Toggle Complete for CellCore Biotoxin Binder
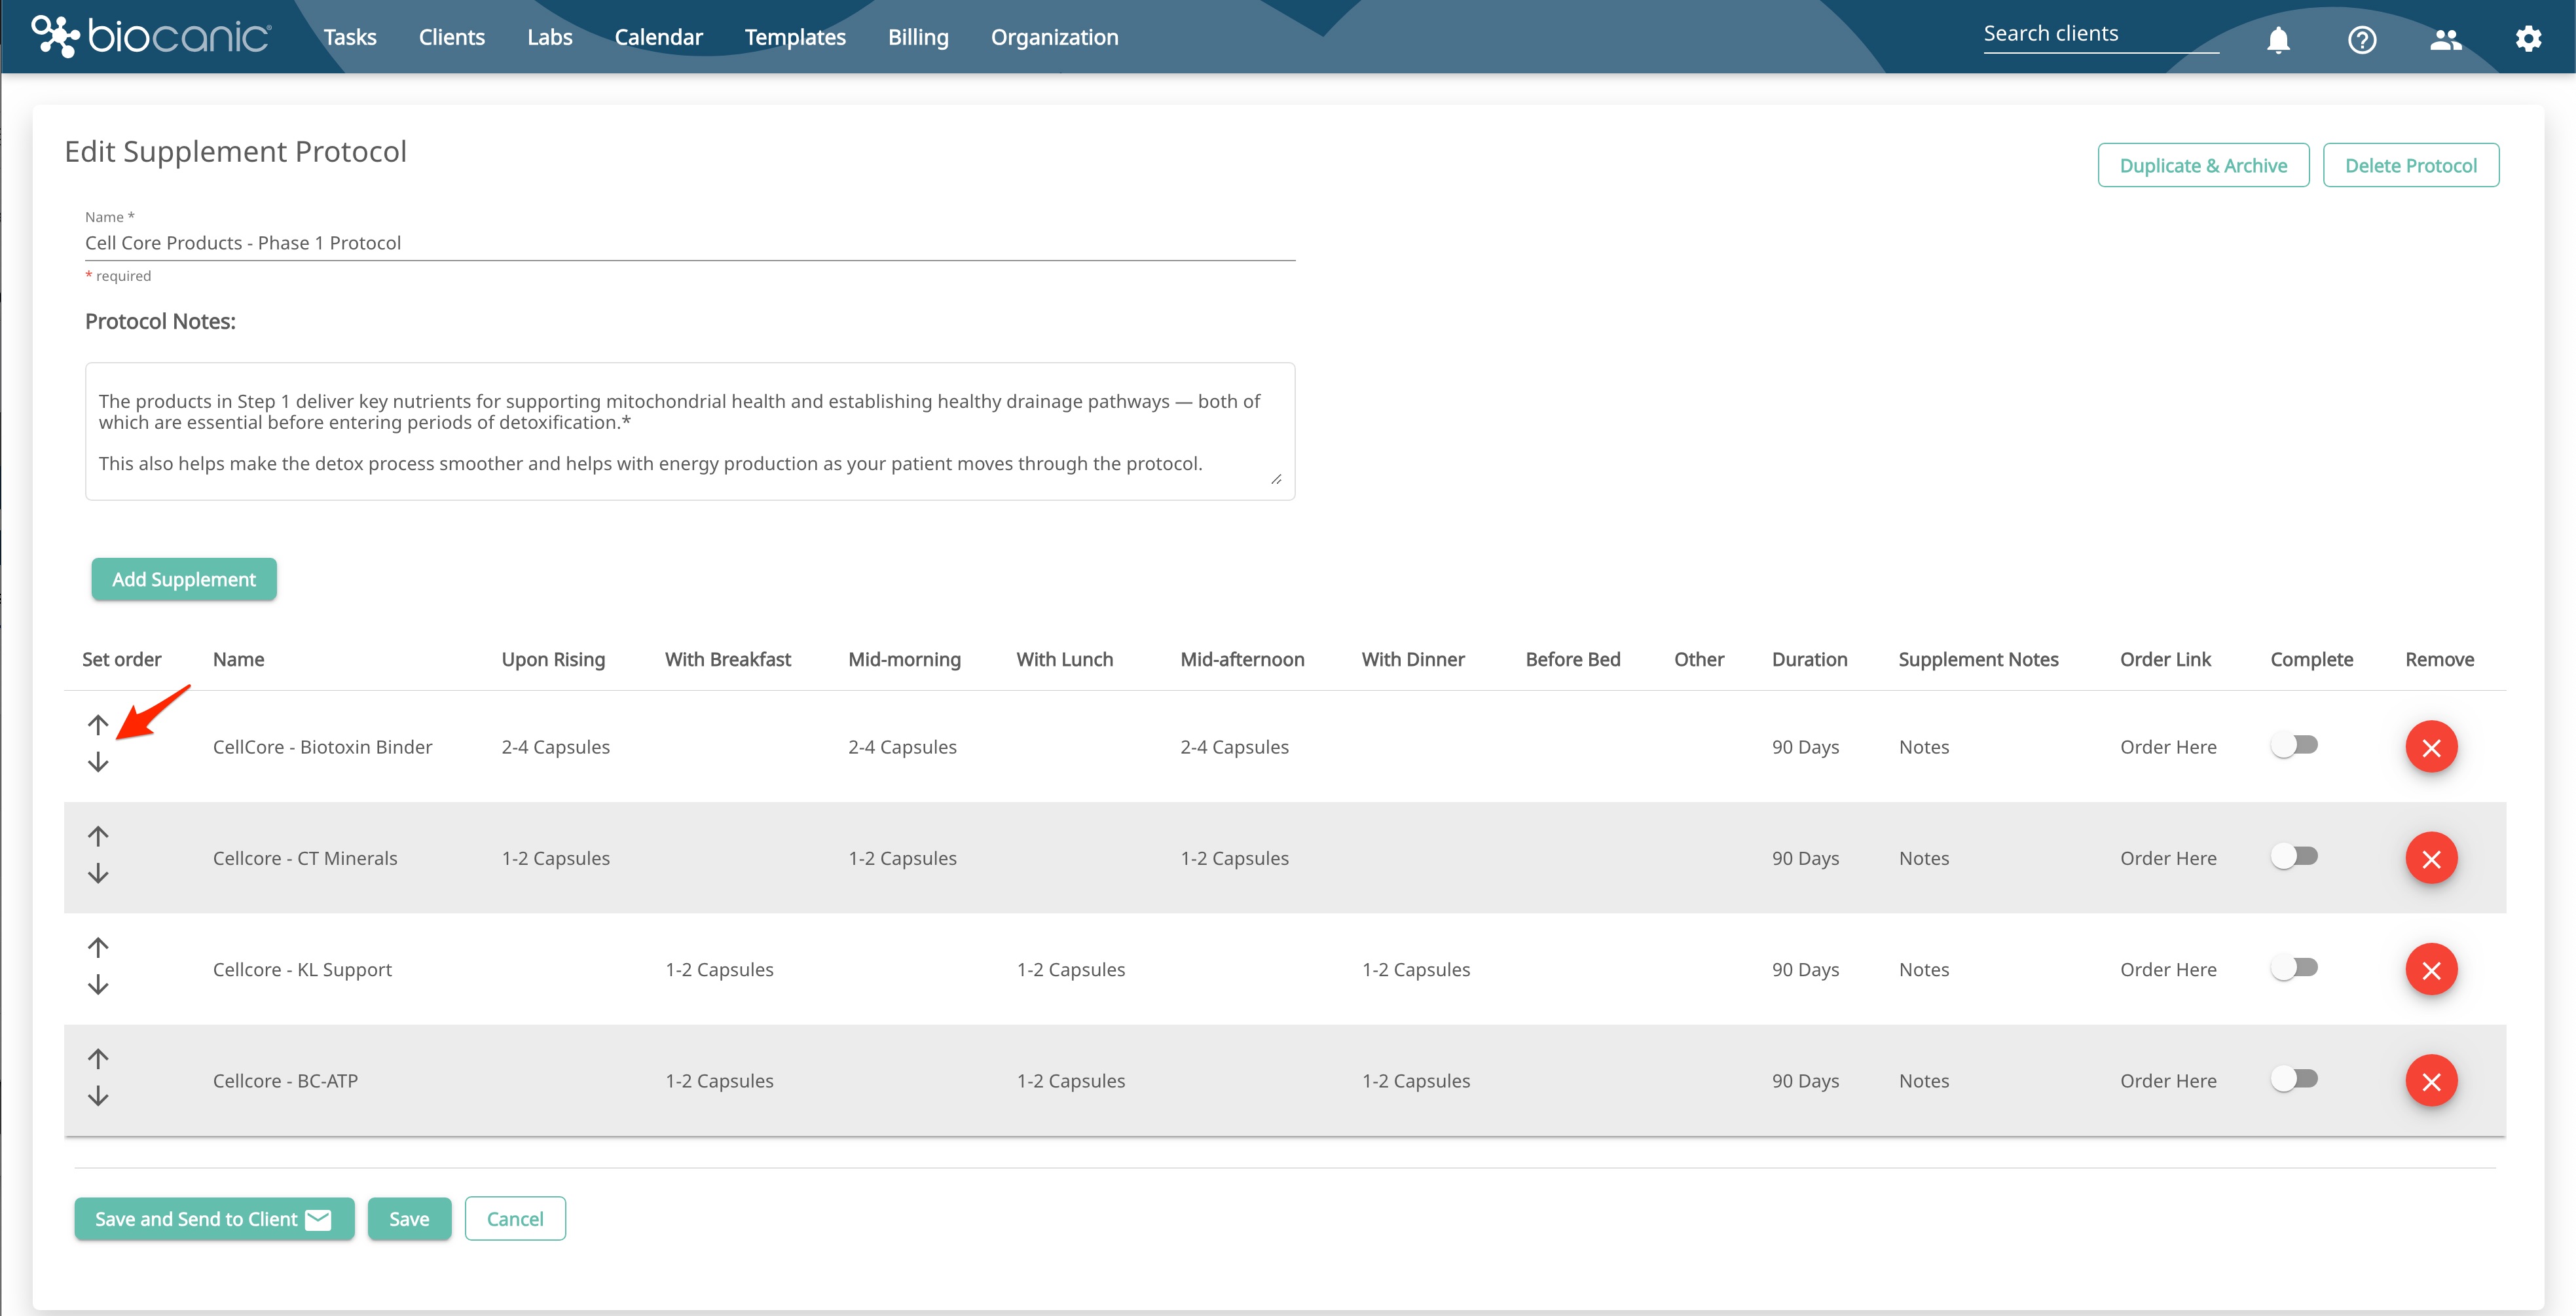This screenshot has width=2576, height=1316. 2294,745
